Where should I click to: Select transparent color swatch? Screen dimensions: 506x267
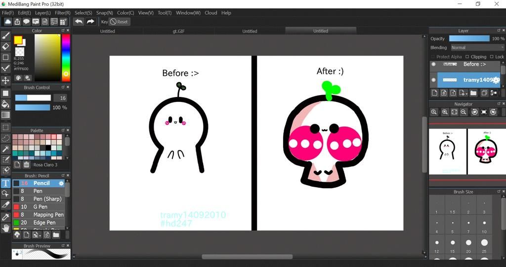(20, 51)
